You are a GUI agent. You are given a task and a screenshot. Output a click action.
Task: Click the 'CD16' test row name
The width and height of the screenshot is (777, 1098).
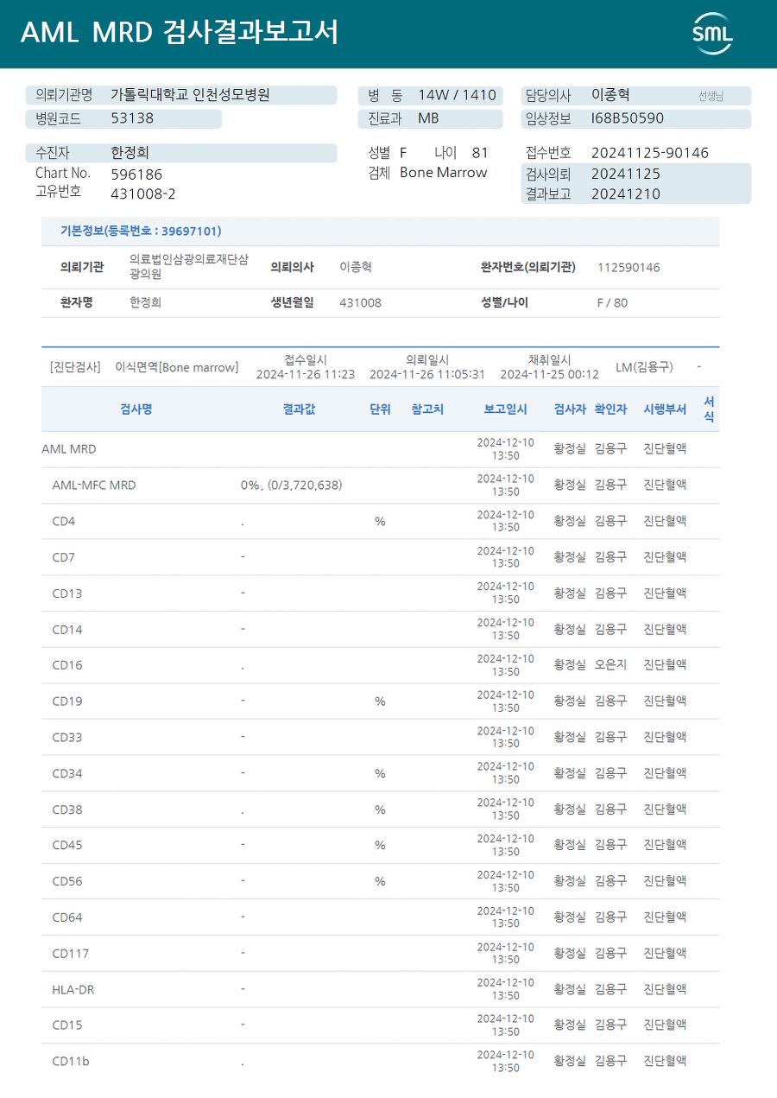click(67, 665)
